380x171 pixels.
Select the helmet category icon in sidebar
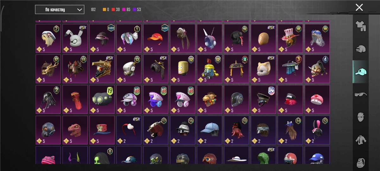pos(360,49)
